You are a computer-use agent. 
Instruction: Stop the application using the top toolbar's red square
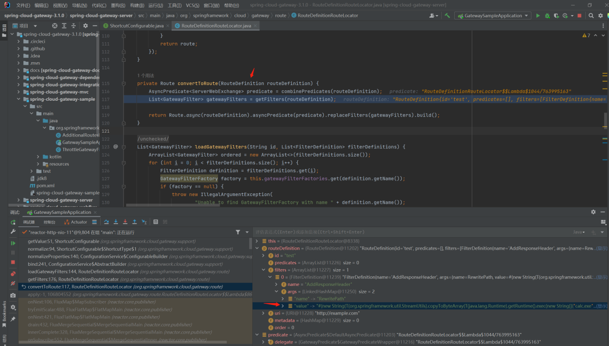579,16
